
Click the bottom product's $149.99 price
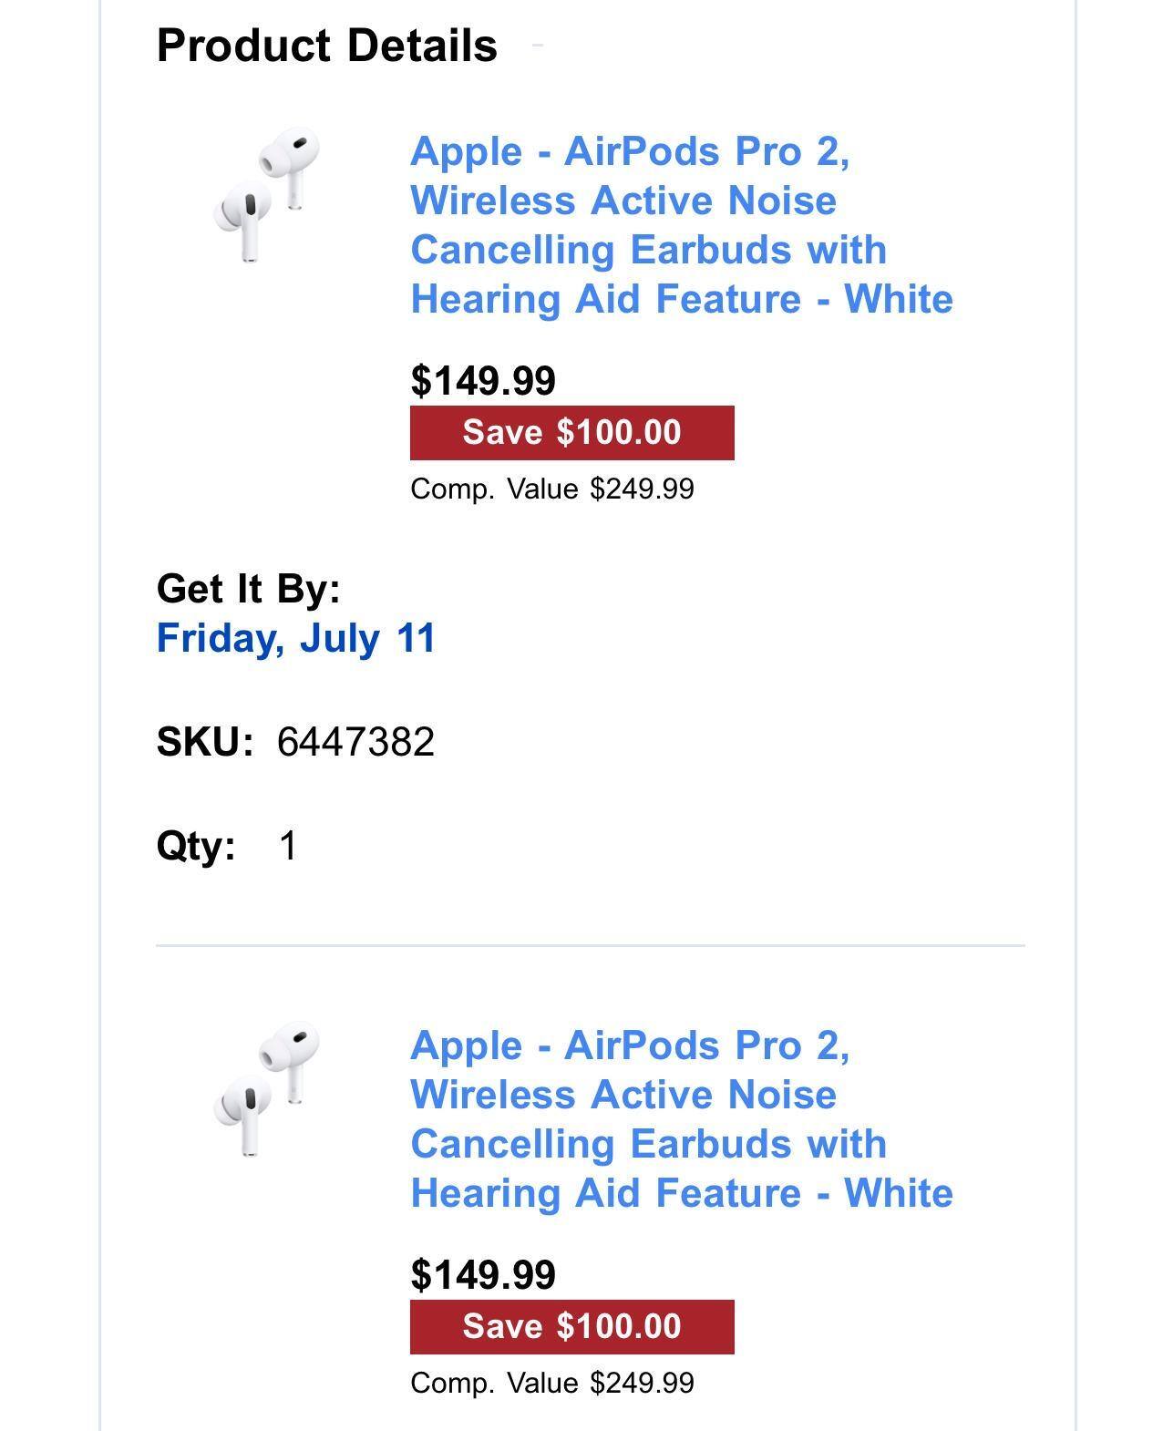click(483, 1275)
